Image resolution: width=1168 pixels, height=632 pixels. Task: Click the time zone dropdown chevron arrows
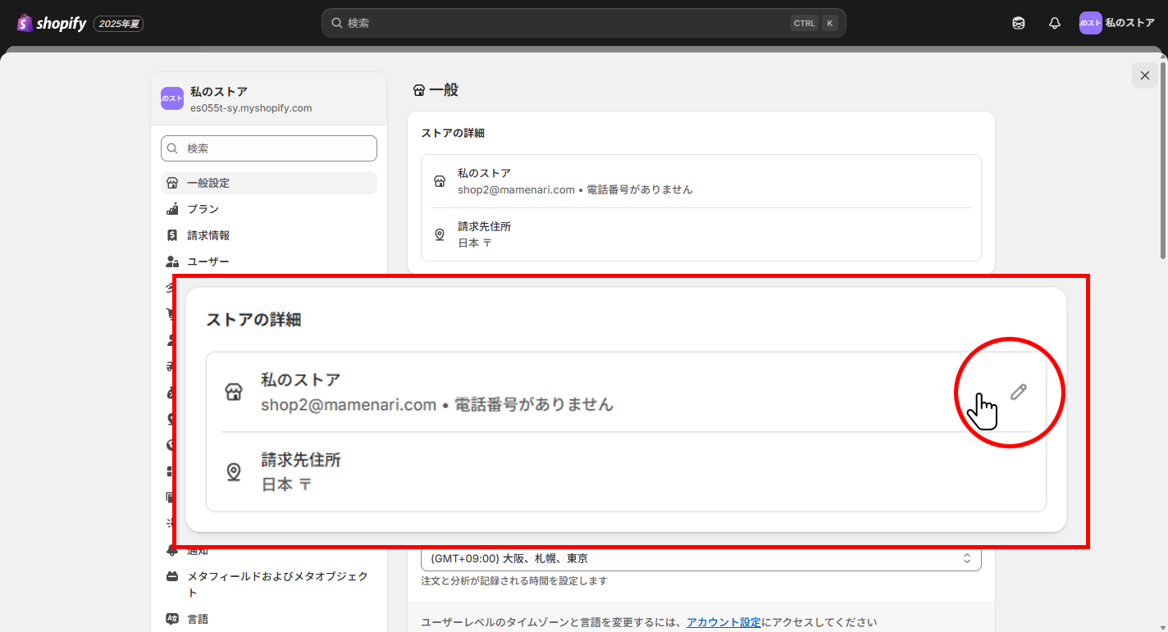[967, 558]
